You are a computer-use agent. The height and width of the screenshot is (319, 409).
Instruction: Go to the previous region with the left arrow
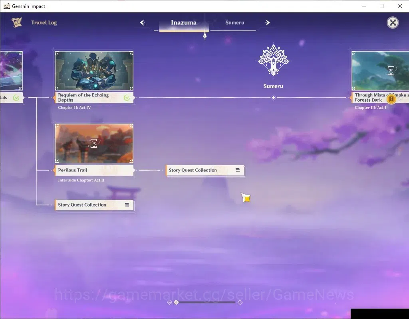pyautogui.click(x=143, y=23)
